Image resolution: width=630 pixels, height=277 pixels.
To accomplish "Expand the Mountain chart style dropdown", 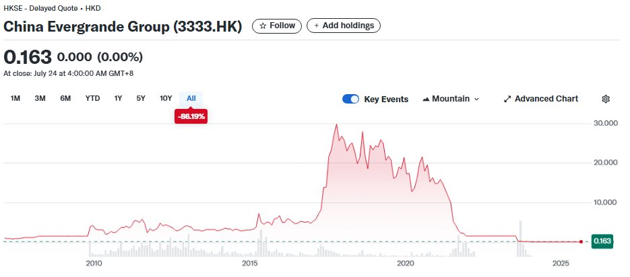I will pyautogui.click(x=476, y=99).
